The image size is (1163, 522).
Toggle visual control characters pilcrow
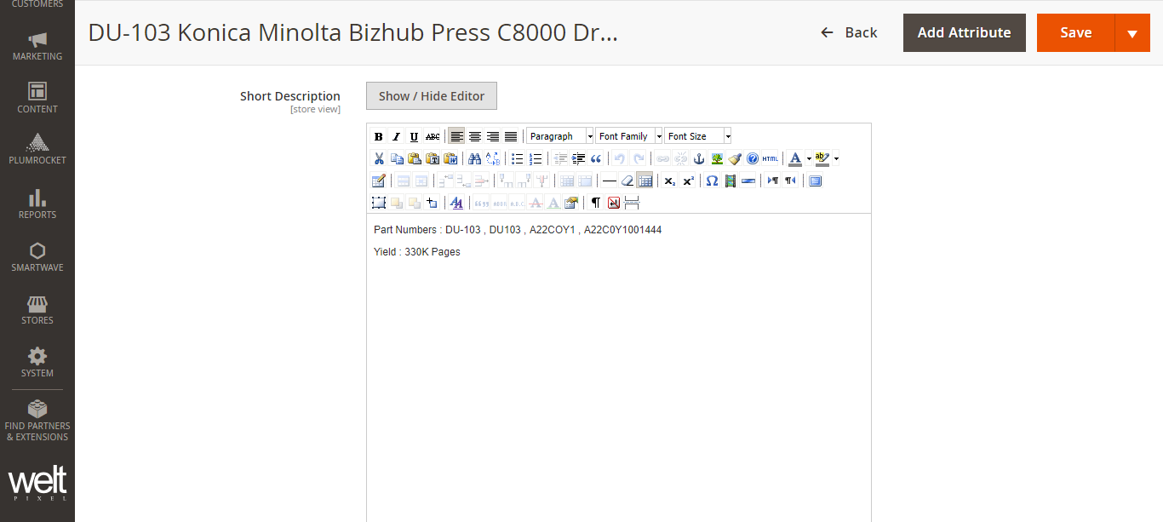click(596, 203)
